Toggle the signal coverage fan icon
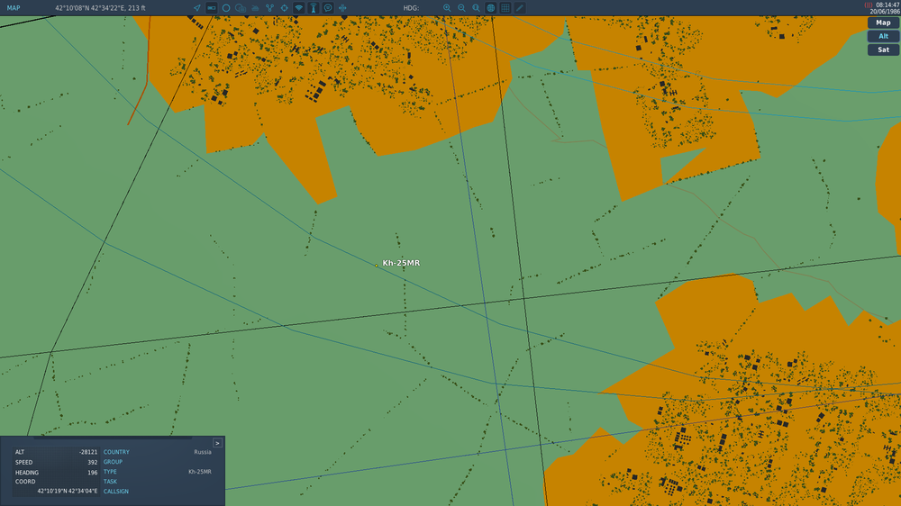 coord(299,8)
